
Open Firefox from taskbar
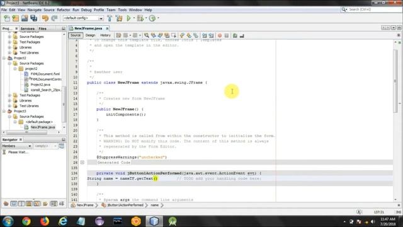click(x=45, y=221)
